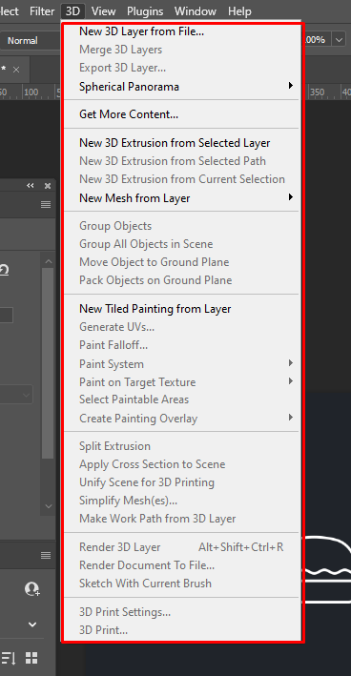Image resolution: width=351 pixels, height=676 pixels.
Task: Collapse the panel with double-arrow icon
Action: tap(31, 185)
